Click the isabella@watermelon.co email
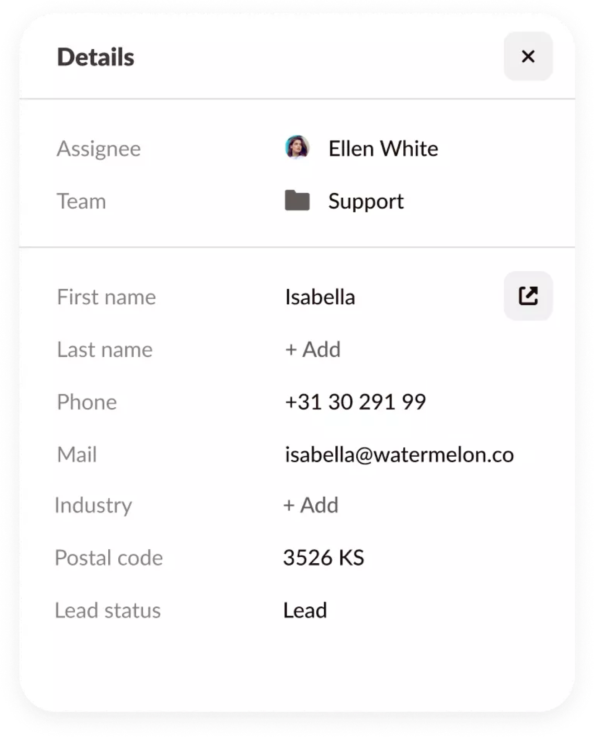594x737 pixels. 399,454
